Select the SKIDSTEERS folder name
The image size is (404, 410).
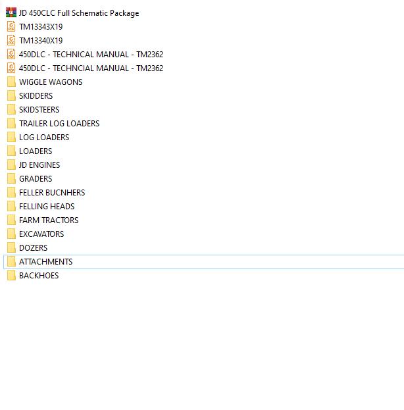(39, 109)
